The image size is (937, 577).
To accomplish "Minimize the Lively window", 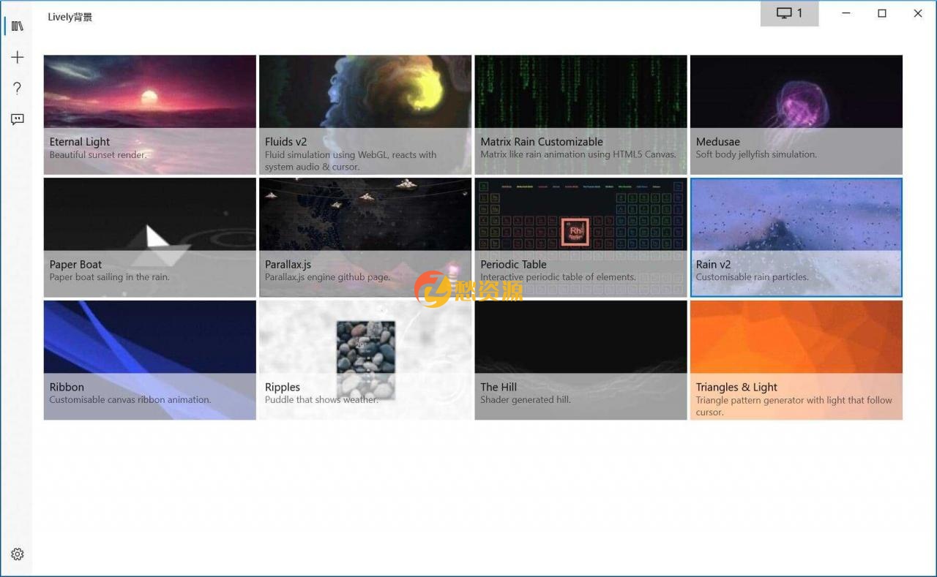I will pyautogui.click(x=846, y=13).
